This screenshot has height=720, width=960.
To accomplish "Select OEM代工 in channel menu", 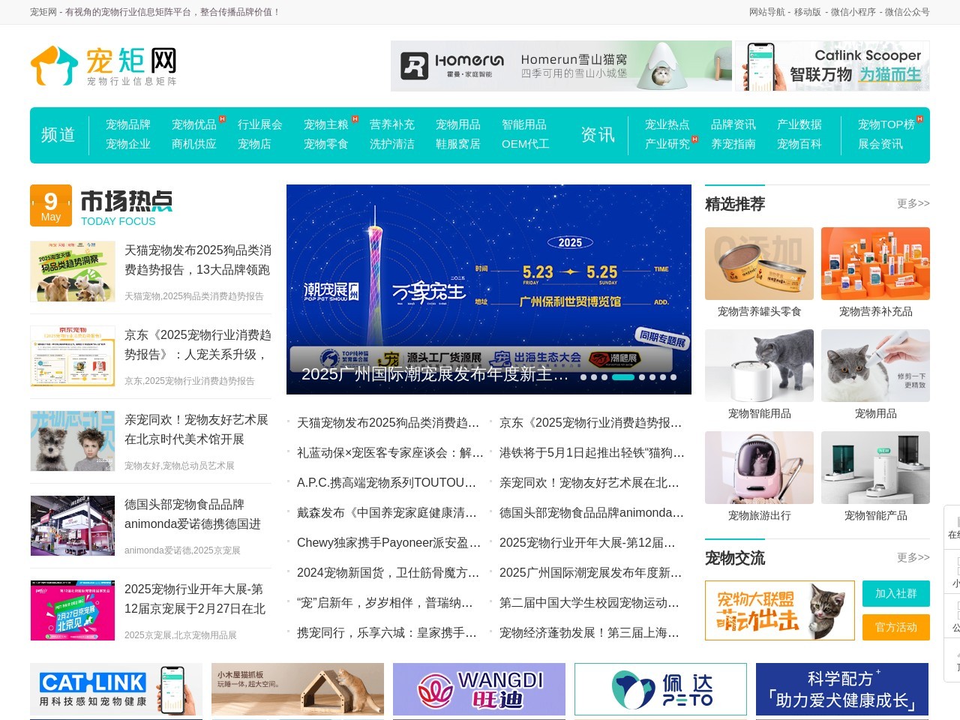I will [525, 144].
